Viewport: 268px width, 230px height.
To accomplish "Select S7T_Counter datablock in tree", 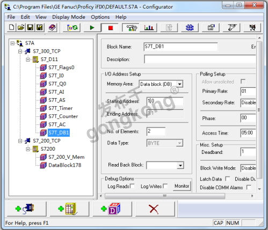I will pyautogui.click(x=63, y=116).
